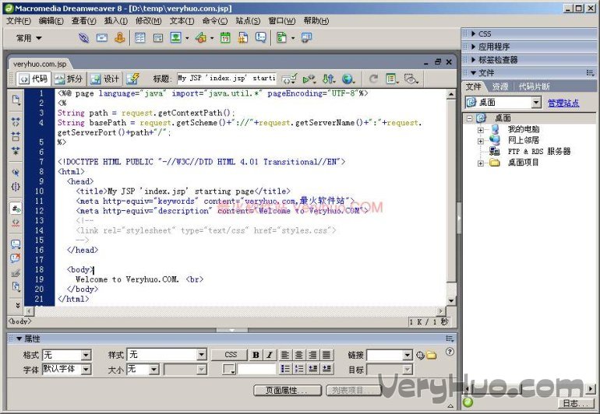The image size is (600, 414).
Task: Open the 样式 style dropdown
Action: click(x=202, y=355)
